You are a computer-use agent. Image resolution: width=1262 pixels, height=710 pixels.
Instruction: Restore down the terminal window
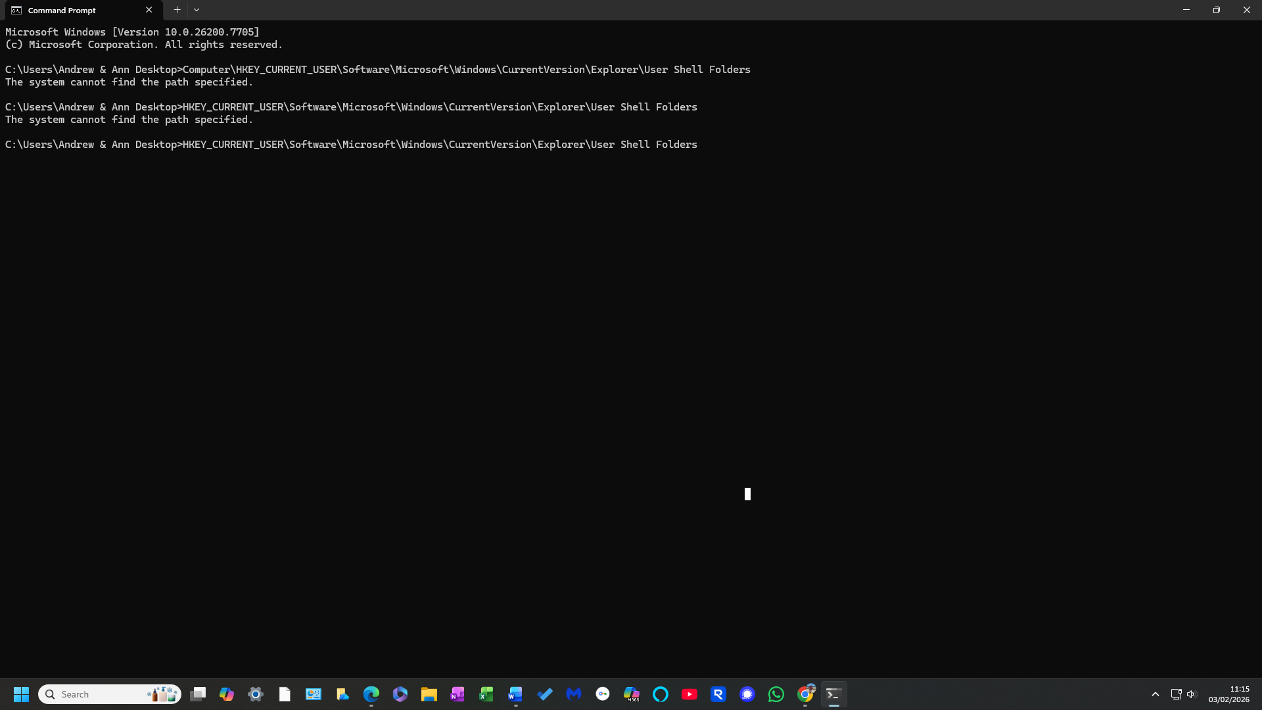[1217, 10]
